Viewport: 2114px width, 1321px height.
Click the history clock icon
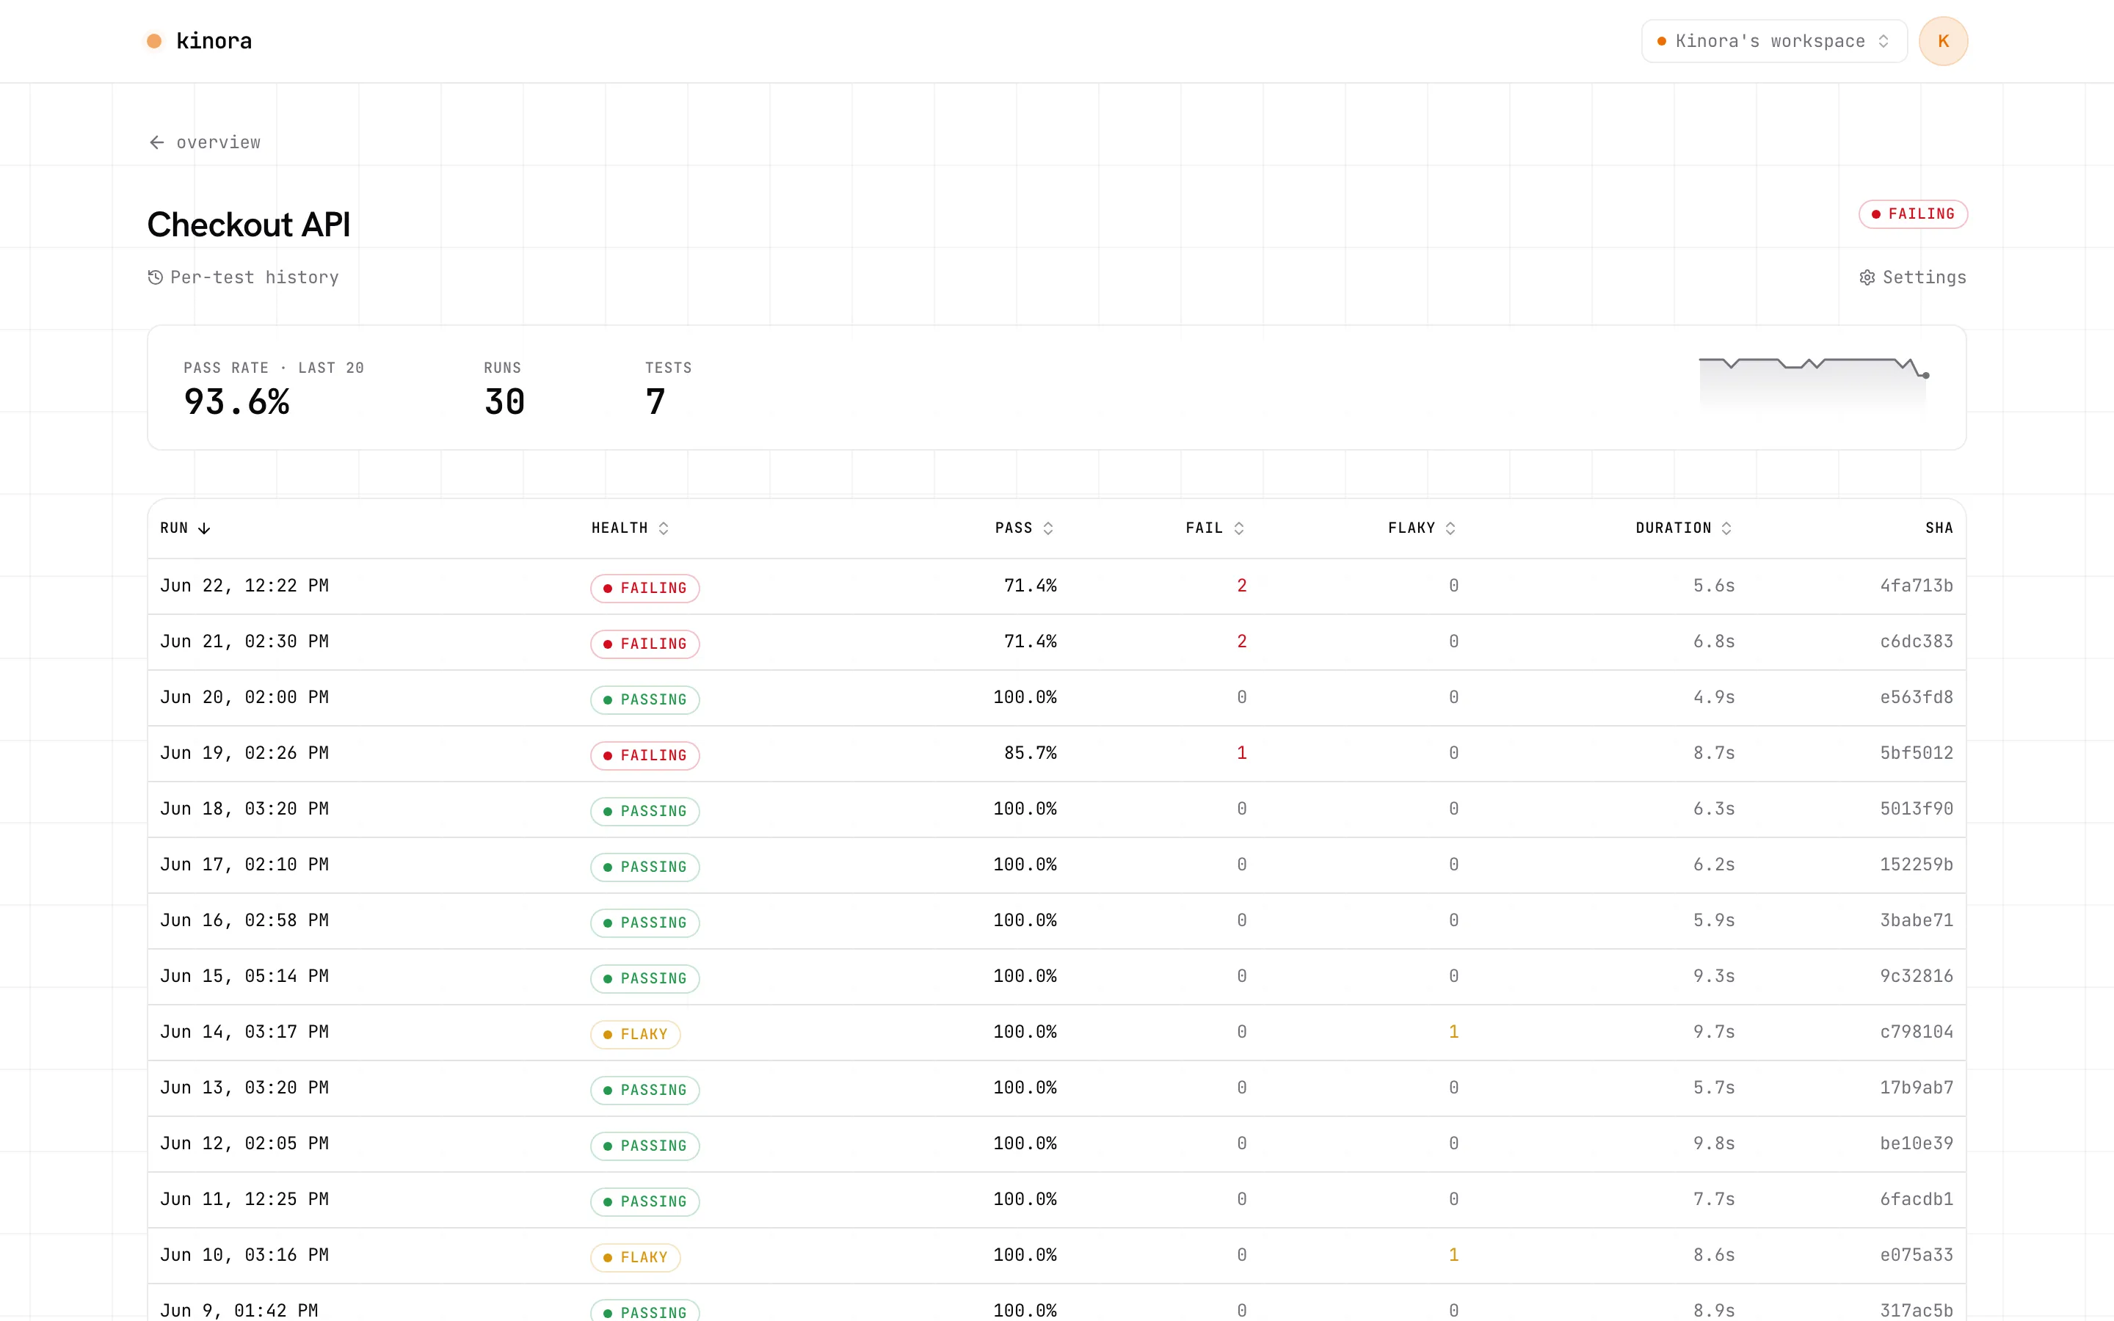(x=156, y=277)
